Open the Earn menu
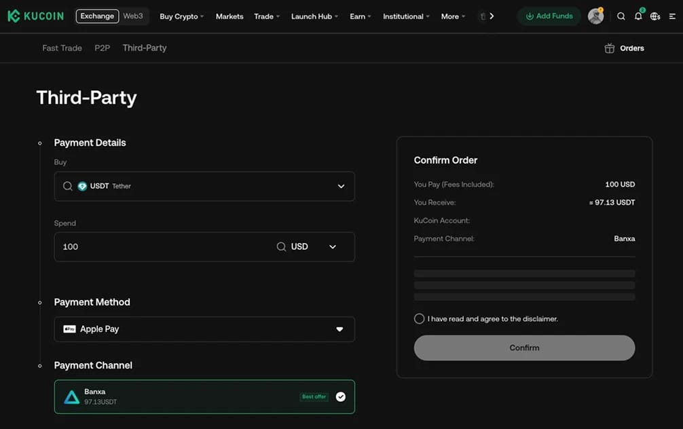 point(361,16)
